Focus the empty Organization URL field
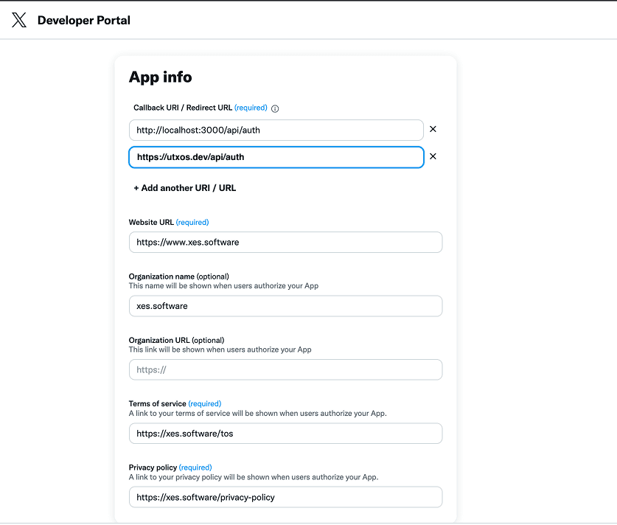The height and width of the screenshot is (525, 617). point(285,369)
